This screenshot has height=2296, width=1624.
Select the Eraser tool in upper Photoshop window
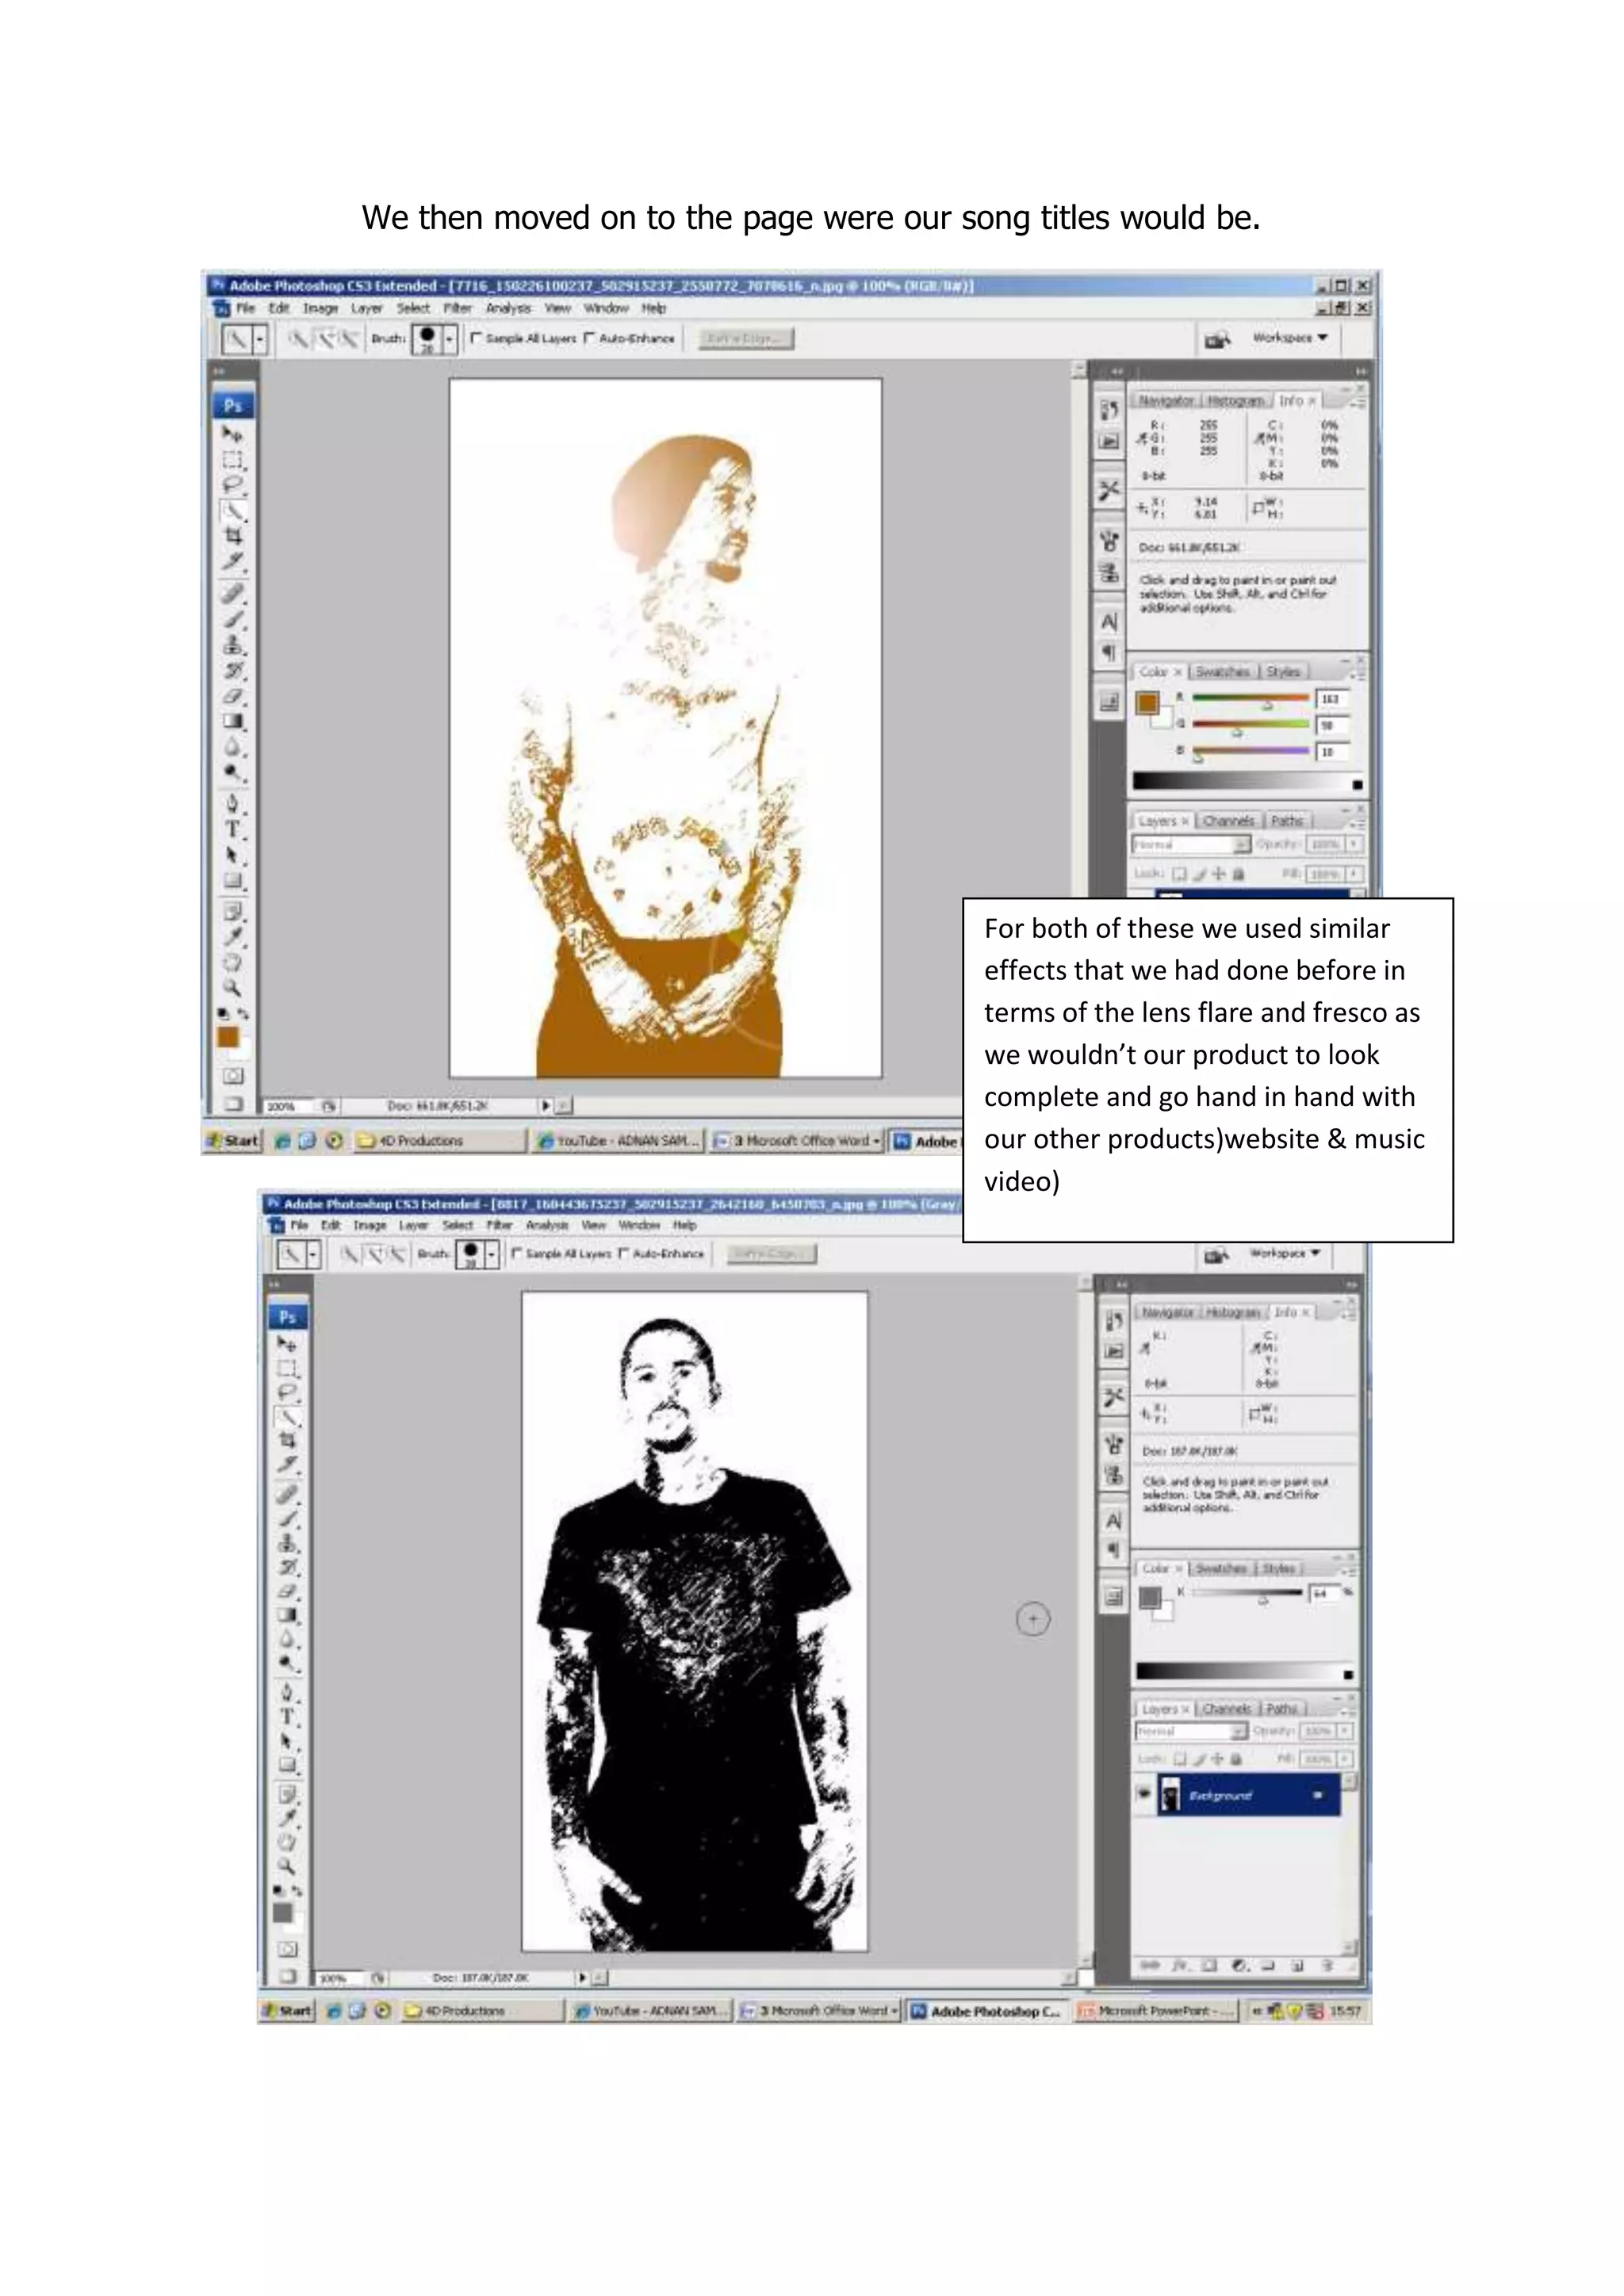click(232, 696)
